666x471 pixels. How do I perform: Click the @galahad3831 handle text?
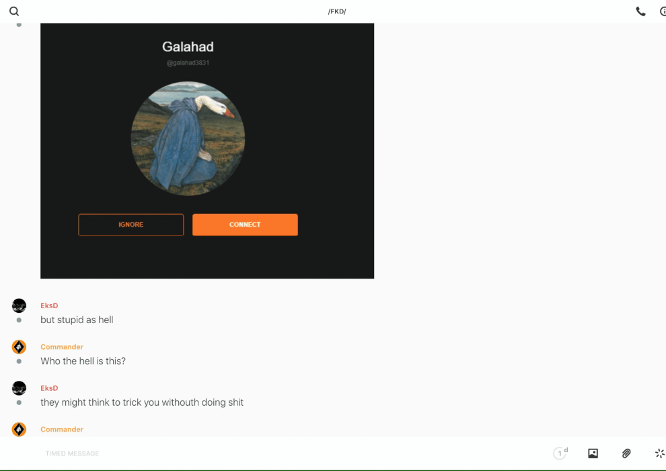click(188, 63)
